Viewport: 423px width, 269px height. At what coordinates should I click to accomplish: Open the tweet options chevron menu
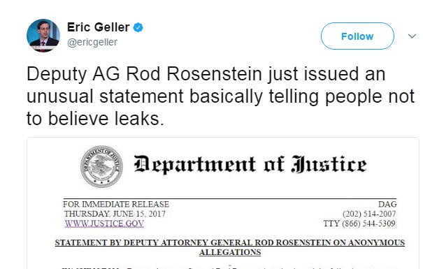[412, 36]
